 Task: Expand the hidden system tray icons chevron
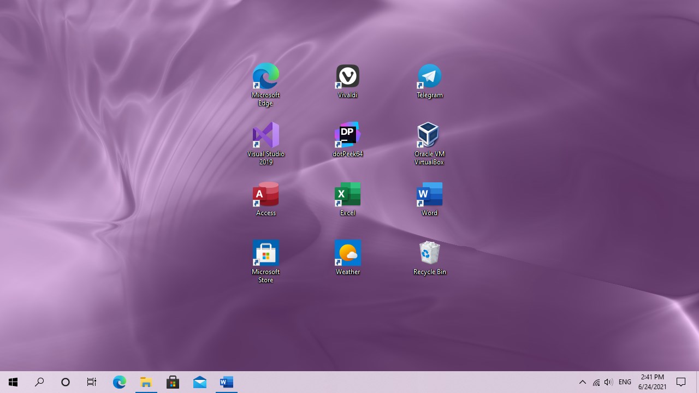coord(582,382)
